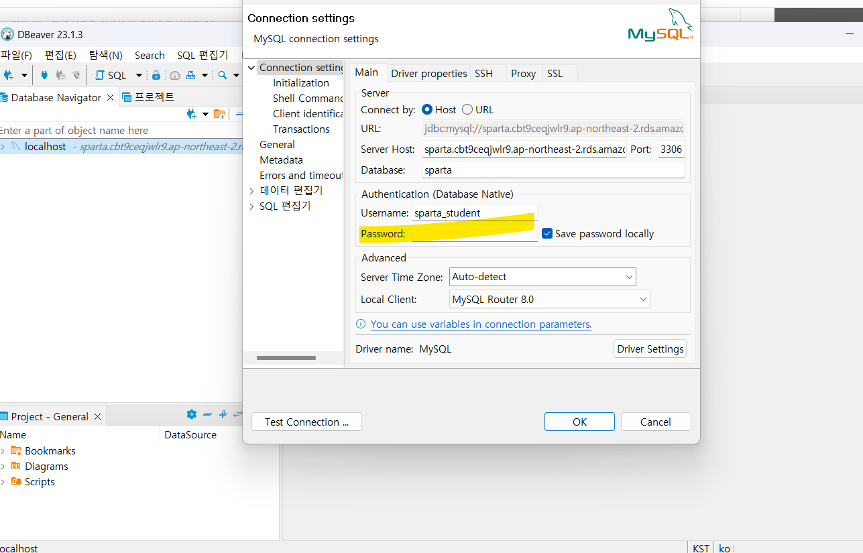Open the 파일(F) menu
Screen dimensions: 863x553
17,55
